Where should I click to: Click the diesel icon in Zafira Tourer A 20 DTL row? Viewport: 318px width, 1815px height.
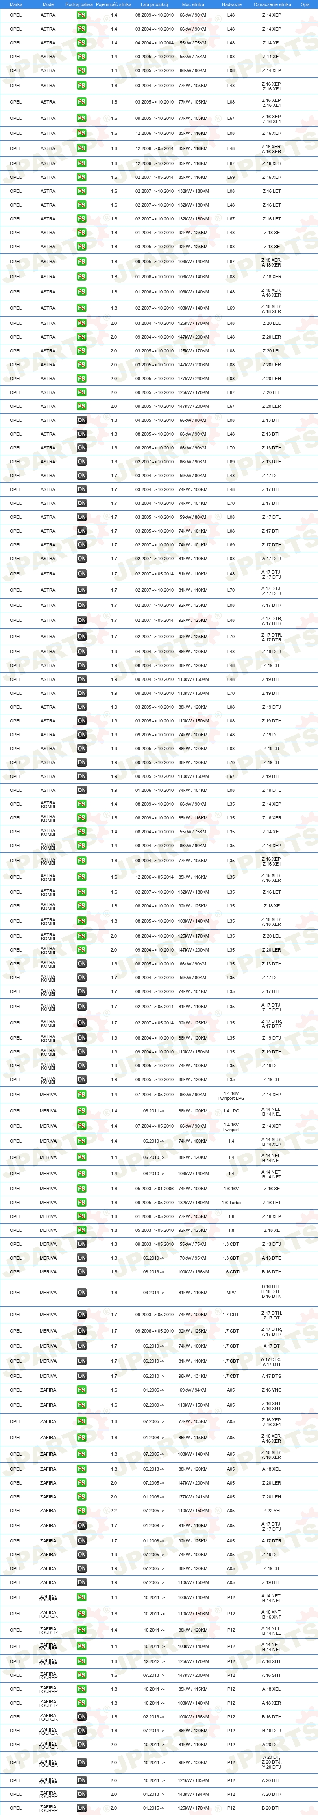82,1745
